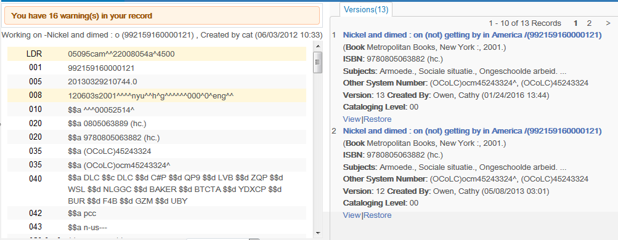Click the 005 tag label
The image size is (618, 240).
[35, 82]
